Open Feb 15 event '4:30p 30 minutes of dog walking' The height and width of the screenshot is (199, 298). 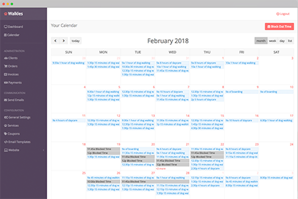207,128
